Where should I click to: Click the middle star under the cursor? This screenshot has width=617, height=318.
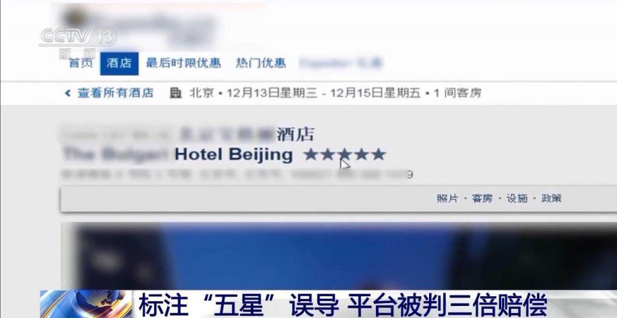click(344, 155)
